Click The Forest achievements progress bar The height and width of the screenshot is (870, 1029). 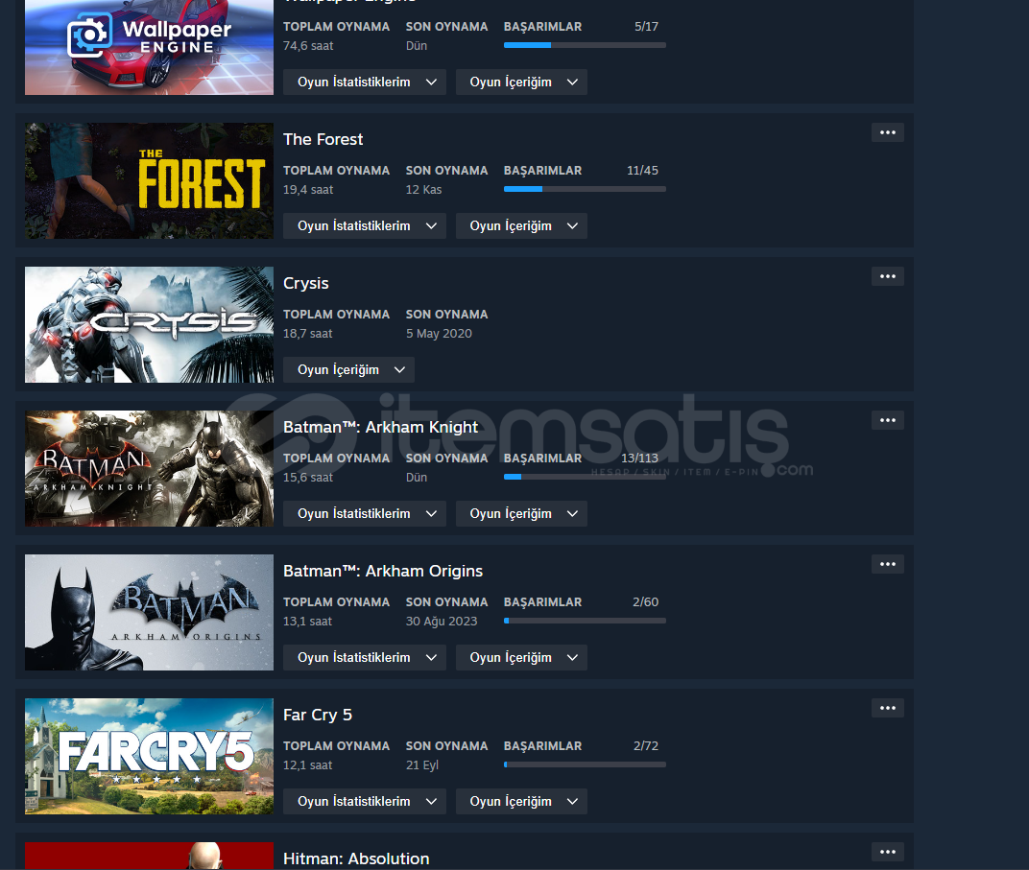point(585,189)
